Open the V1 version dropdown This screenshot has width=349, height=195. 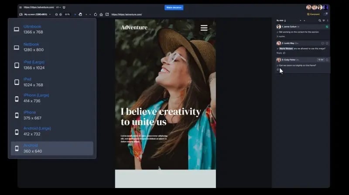click(58, 7)
